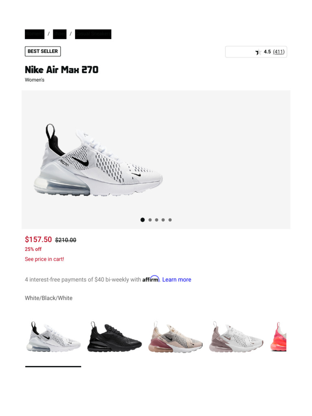Jump to the third carousel image dot

[x=156, y=220]
